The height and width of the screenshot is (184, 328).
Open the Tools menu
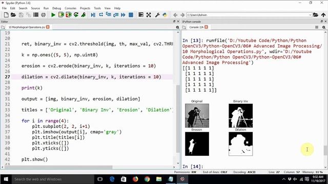click(97, 8)
